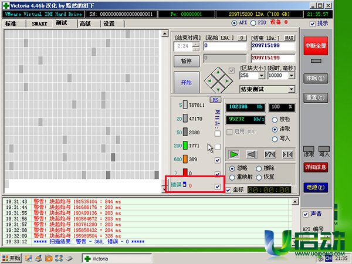Switch to the 测试 tab

pos(61,23)
